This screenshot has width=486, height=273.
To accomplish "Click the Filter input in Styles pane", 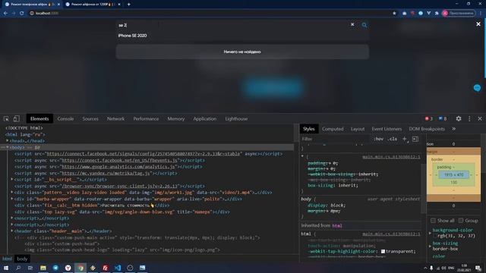I will [x=336, y=139].
